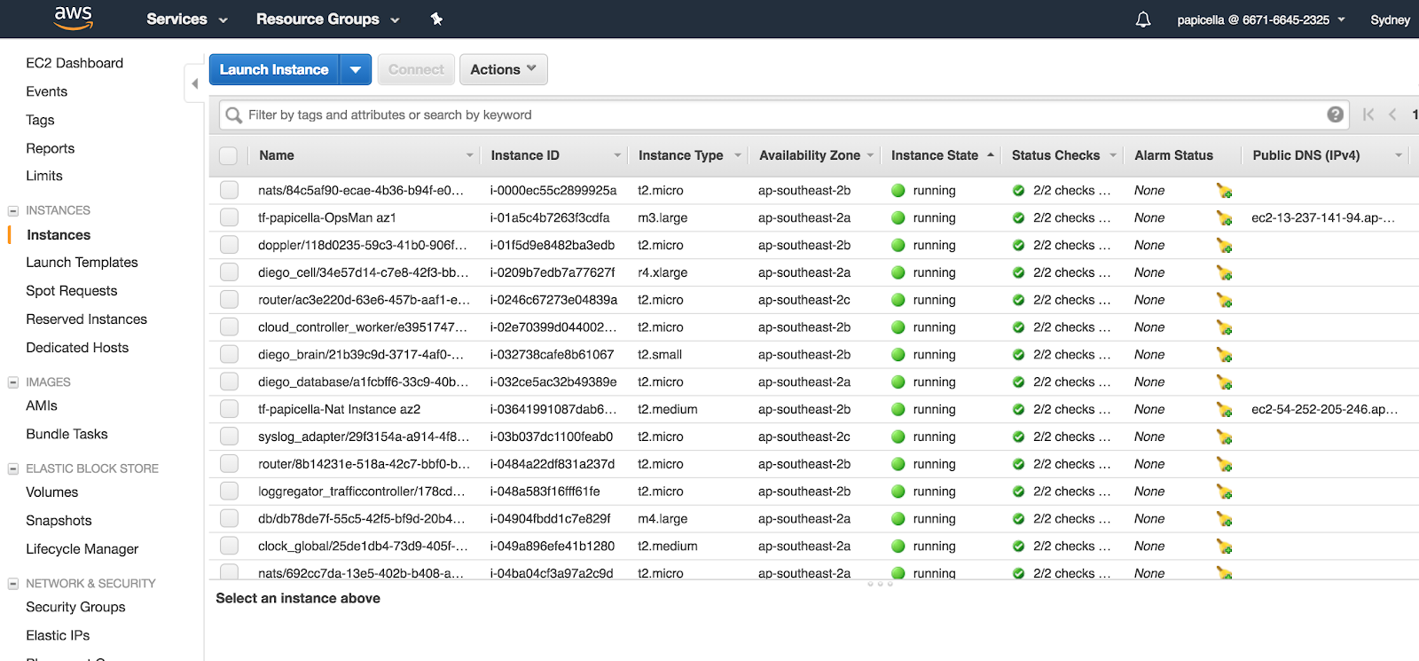Open the notifications bell icon
The height and width of the screenshot is (661, 1419).
tap(1143, 20)
